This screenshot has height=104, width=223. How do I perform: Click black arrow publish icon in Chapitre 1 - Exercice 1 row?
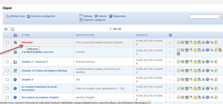[203, 62]
